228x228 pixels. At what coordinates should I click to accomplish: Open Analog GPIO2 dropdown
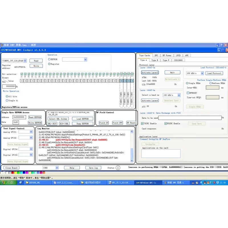31,137
